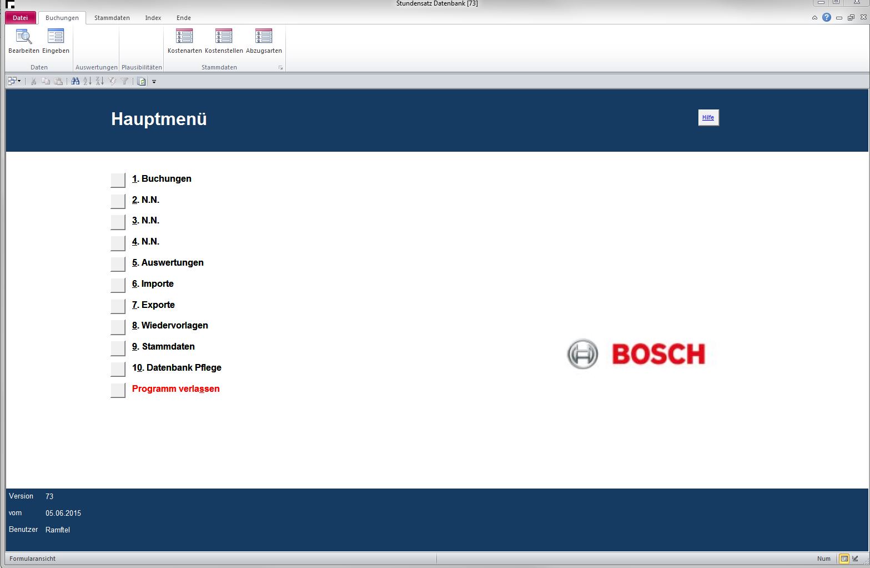
Task: Switch to the Stammdaten ribbon tab
Action: tap(112, 18)
